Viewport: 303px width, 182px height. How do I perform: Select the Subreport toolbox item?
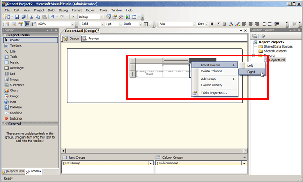coord(31,85)
